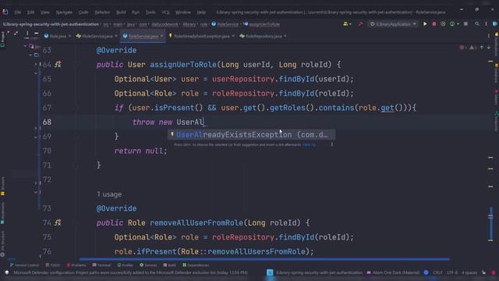This screenshot has height=281, width=499.
Task: Click the Build hammer icon
Action: point(360,24)
